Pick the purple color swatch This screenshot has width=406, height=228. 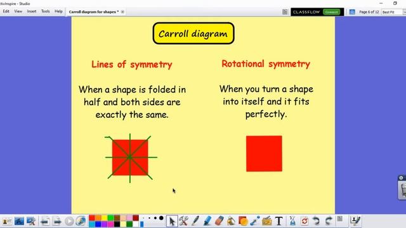point(104,224)
